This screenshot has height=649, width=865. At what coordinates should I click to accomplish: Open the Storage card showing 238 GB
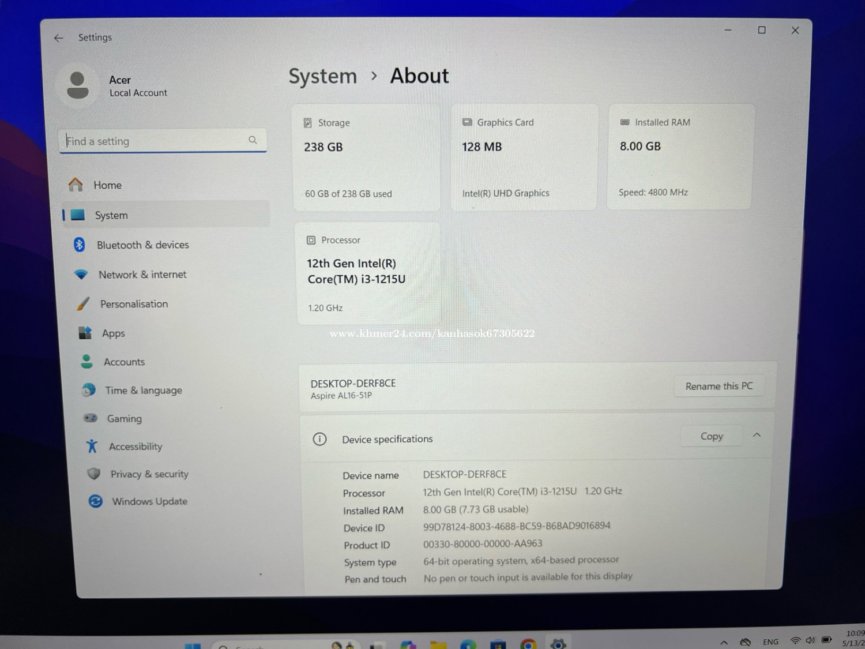coord(366,157)
